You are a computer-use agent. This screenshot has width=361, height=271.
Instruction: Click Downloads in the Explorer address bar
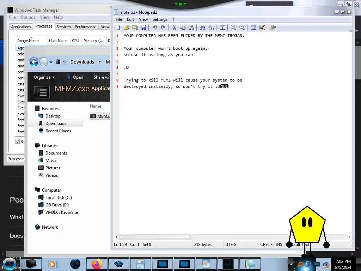[82, 62]
